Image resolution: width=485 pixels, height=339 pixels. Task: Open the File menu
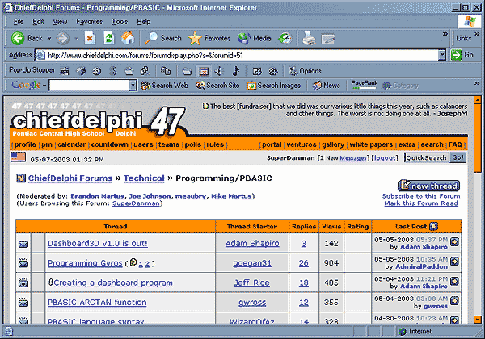point(19,22)
